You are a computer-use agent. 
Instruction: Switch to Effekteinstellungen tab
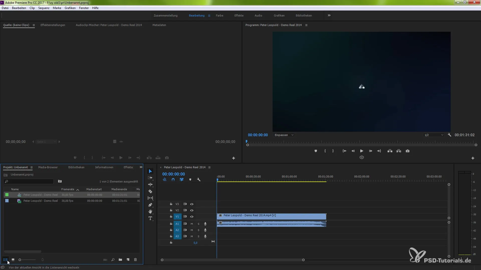tap(53, 25)
